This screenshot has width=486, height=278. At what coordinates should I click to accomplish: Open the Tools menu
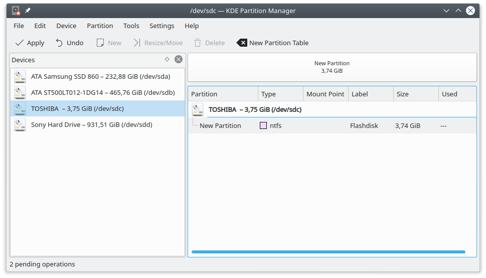pyautogui.click(x=131, y=26)
